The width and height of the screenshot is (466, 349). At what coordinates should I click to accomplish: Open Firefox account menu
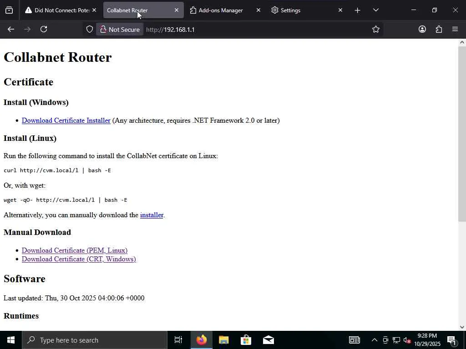click(422, 30)
